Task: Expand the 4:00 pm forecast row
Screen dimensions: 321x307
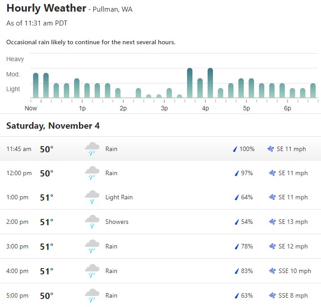Action: point(161,271)
